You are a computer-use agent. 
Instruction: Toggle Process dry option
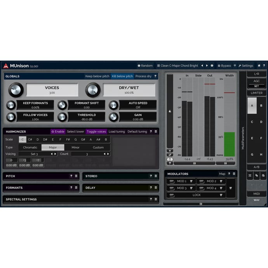[x=143, y=76]
